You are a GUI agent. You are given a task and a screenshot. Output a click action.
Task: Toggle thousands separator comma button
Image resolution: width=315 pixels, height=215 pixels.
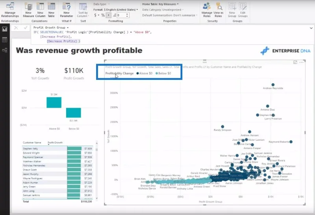109,15
